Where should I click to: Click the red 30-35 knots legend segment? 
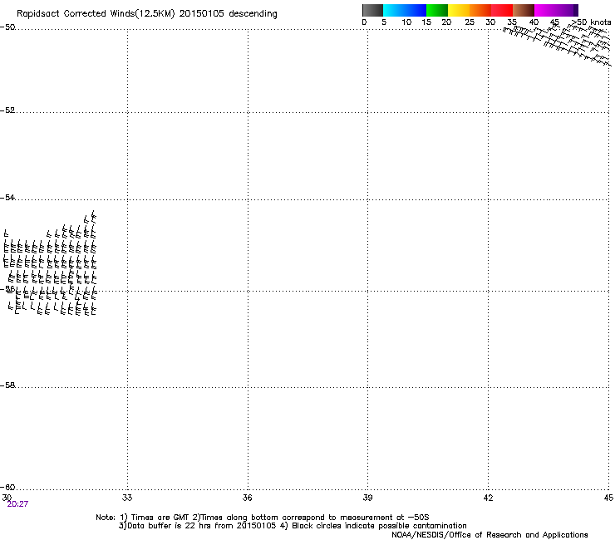pos(502,10)
